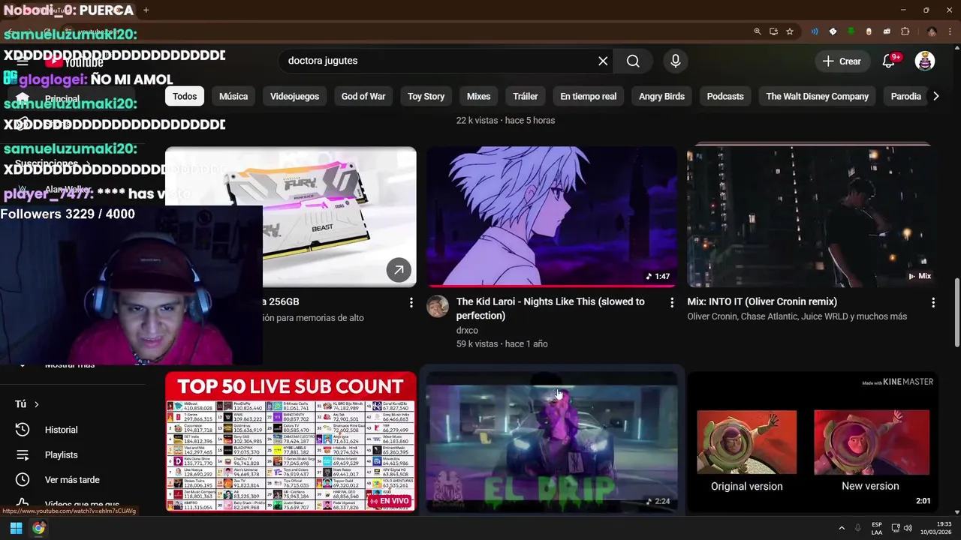961x540 pixels.
Task: Open the EL DRIP video thumbnail
Action: [552, 442]
